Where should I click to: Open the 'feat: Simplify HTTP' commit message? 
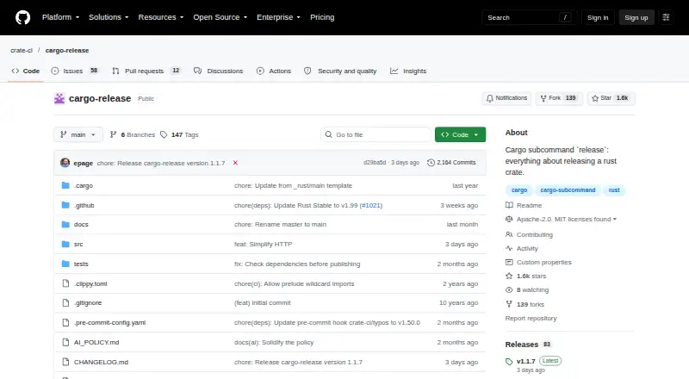tap(264, 244)
